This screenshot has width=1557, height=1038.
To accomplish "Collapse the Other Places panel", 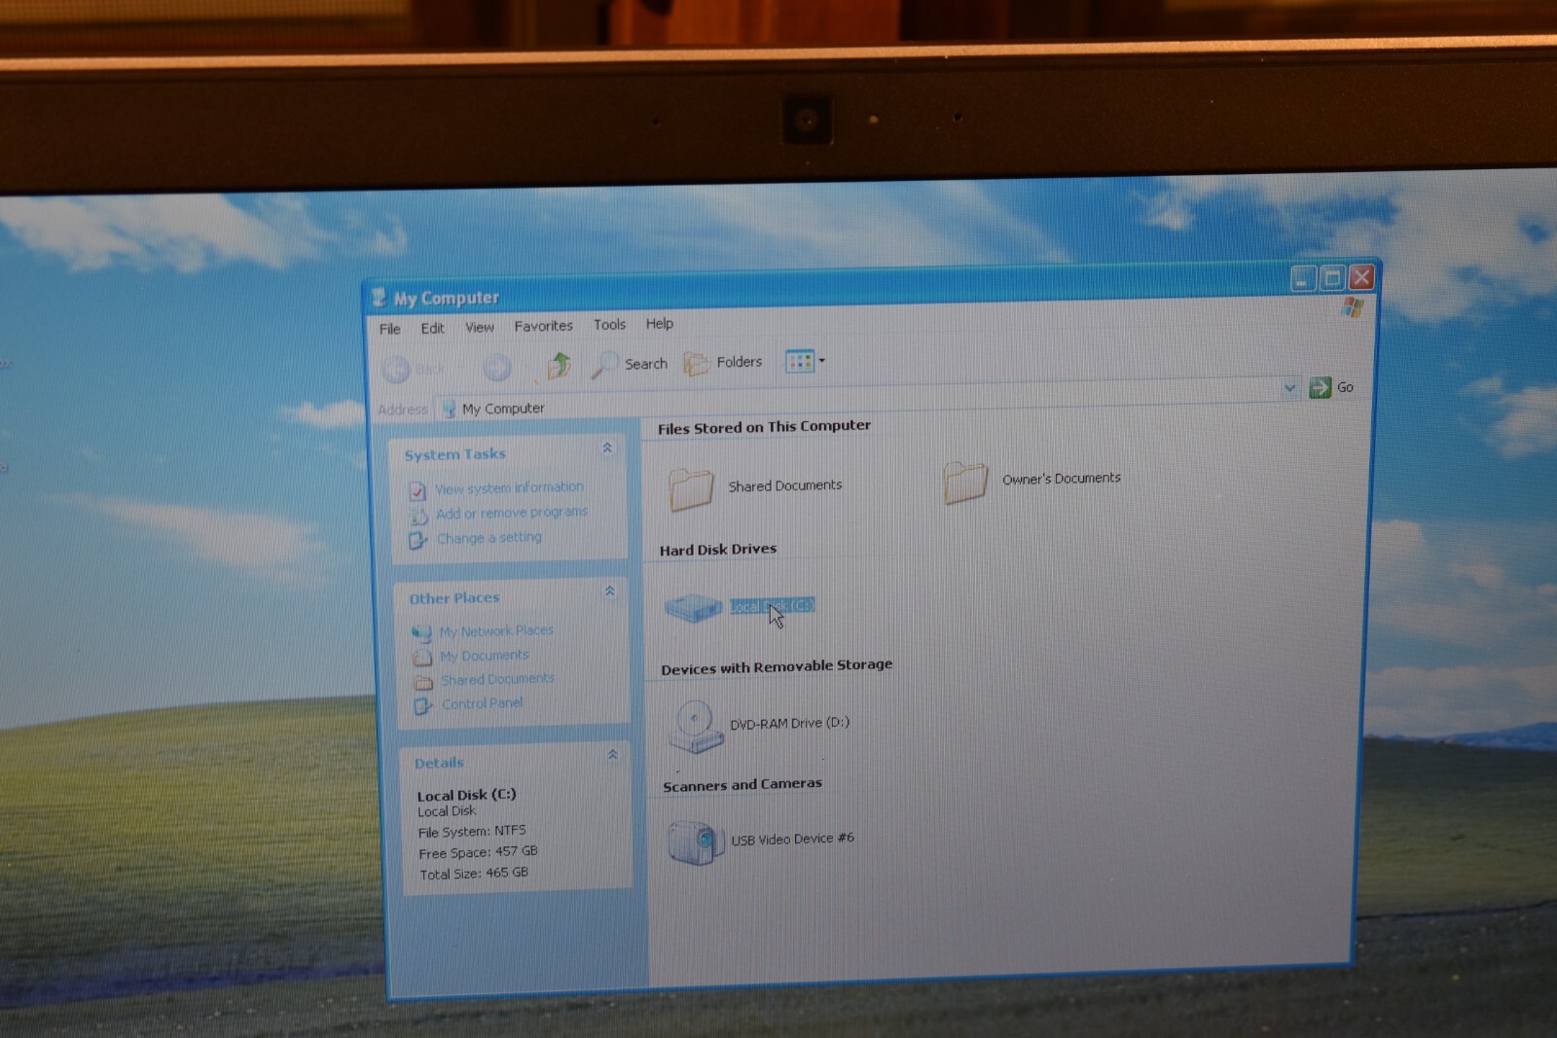I will tap(610, 591).
